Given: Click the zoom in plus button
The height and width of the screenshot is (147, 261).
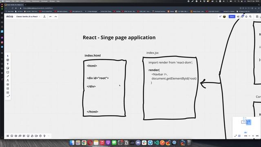Looking at the screenshot, I should tap(253, 136).
